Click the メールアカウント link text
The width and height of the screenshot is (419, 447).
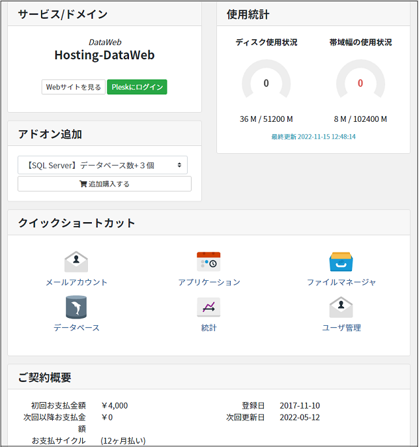76,282
